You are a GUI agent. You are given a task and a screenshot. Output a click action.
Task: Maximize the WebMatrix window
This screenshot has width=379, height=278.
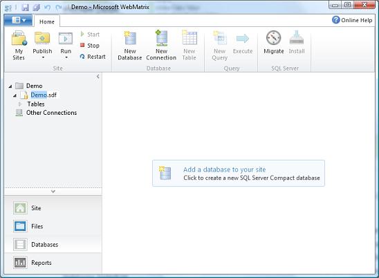pyautogui.click(x=347, y=5)
